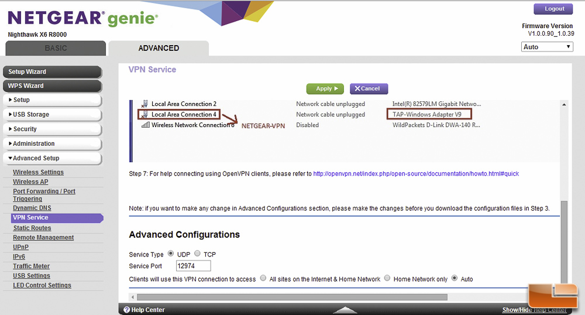Image resolution: width=585 pixels, height=315 pixels.
Task: Open USB Settings page
Action: coord(32,276)
